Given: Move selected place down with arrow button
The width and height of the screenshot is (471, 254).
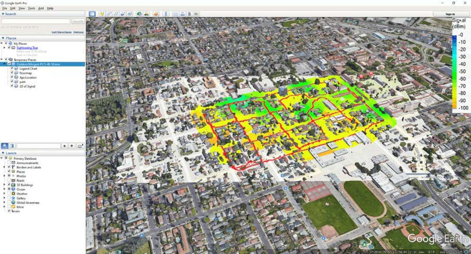Looking at the screenshot, I should tap(72, 146).
